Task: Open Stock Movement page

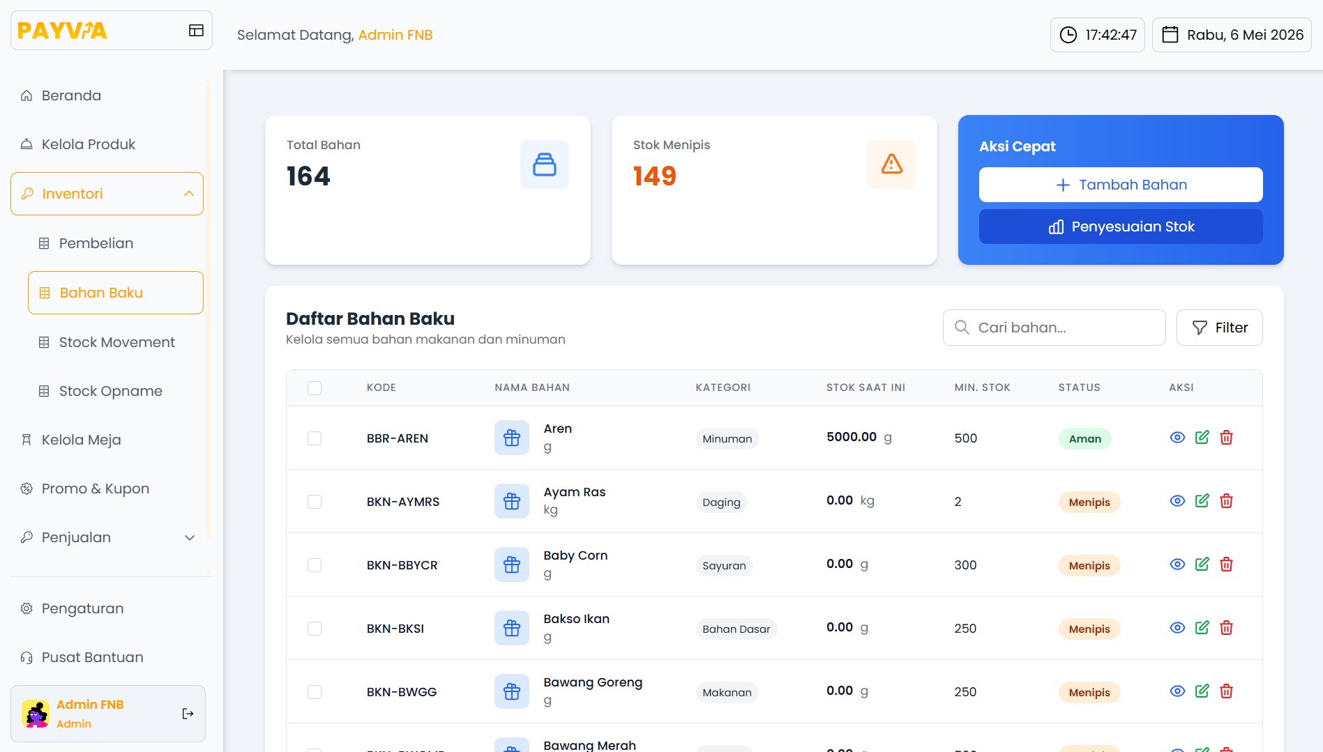Action: pos(116,342)
